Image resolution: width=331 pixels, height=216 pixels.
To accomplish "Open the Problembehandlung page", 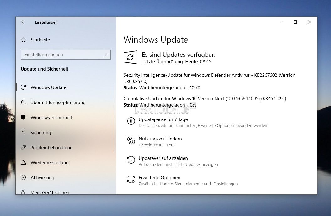I will pos(51,147).
